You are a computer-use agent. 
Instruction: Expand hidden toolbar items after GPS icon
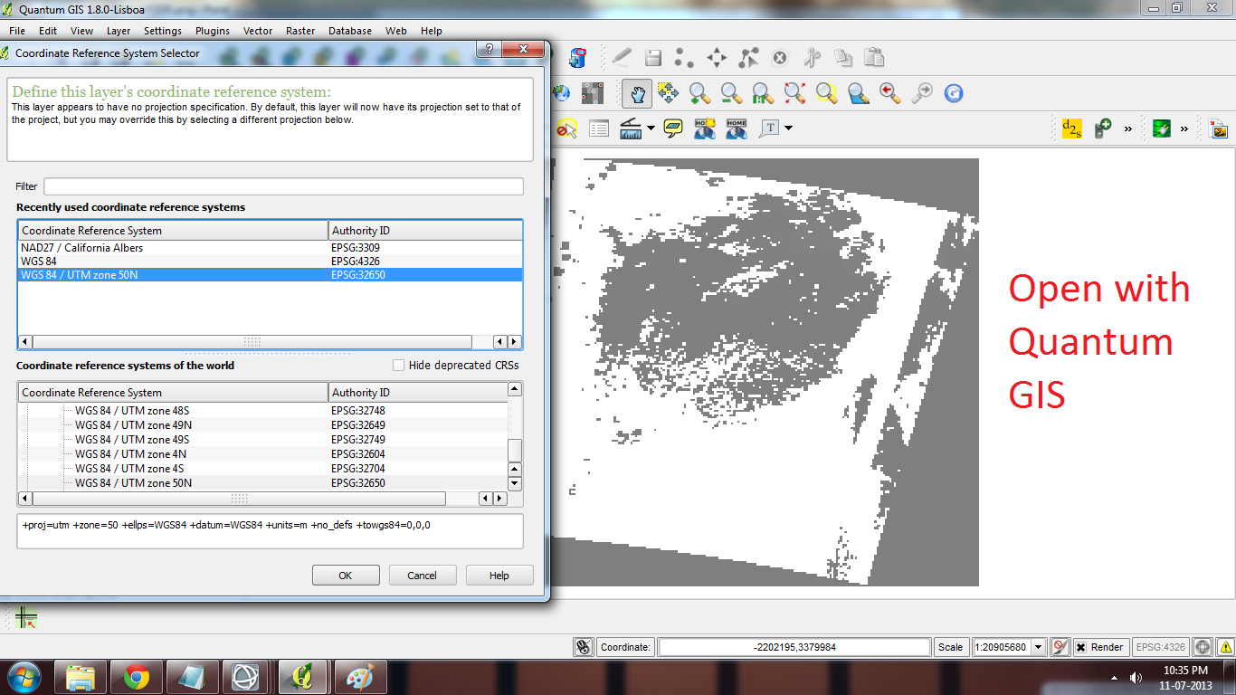tap(1128, 129)
